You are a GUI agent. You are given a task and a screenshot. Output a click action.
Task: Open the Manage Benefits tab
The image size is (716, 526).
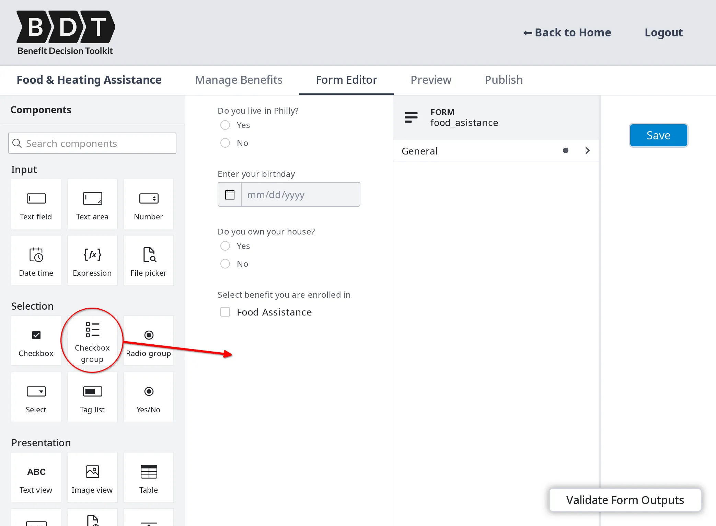(x=239, y=80)
